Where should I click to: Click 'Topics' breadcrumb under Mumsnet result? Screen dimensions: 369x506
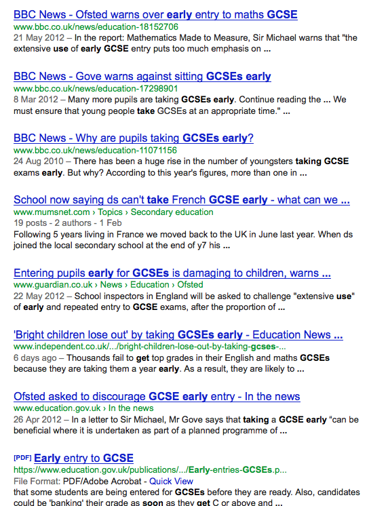point(110,212)
